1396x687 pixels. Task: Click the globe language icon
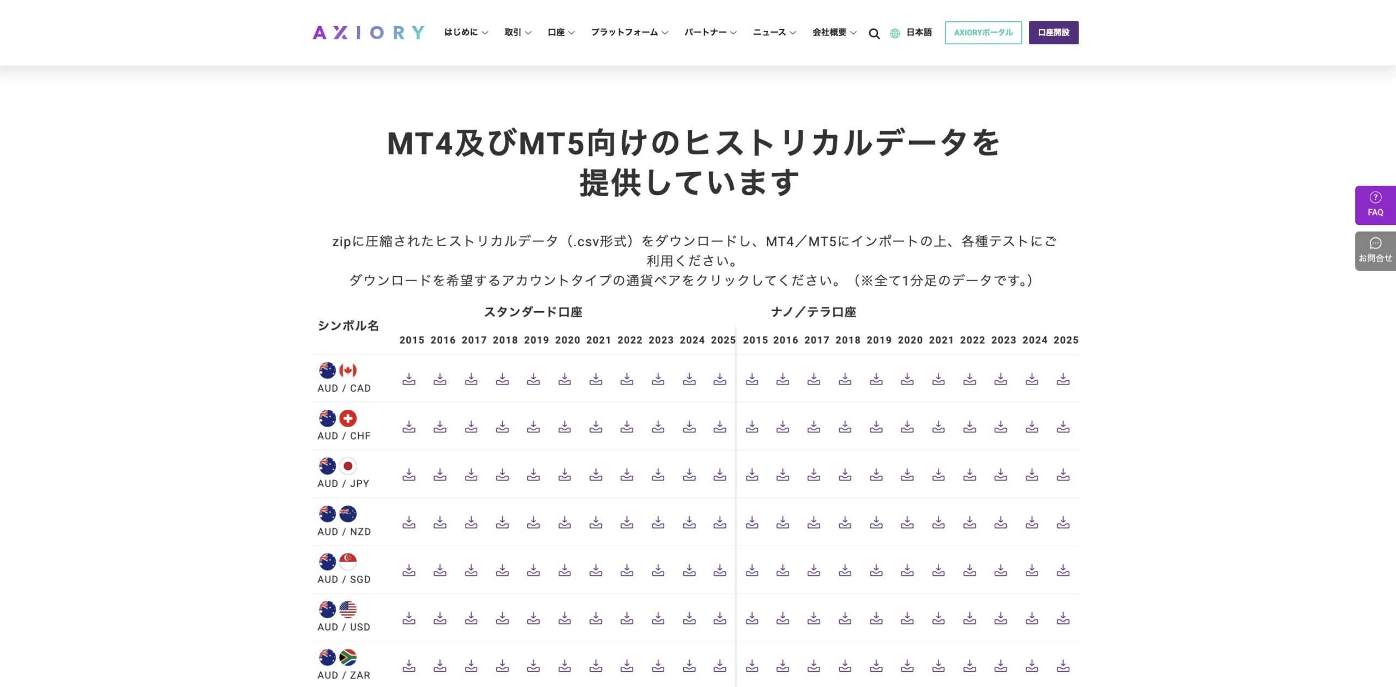895,33
